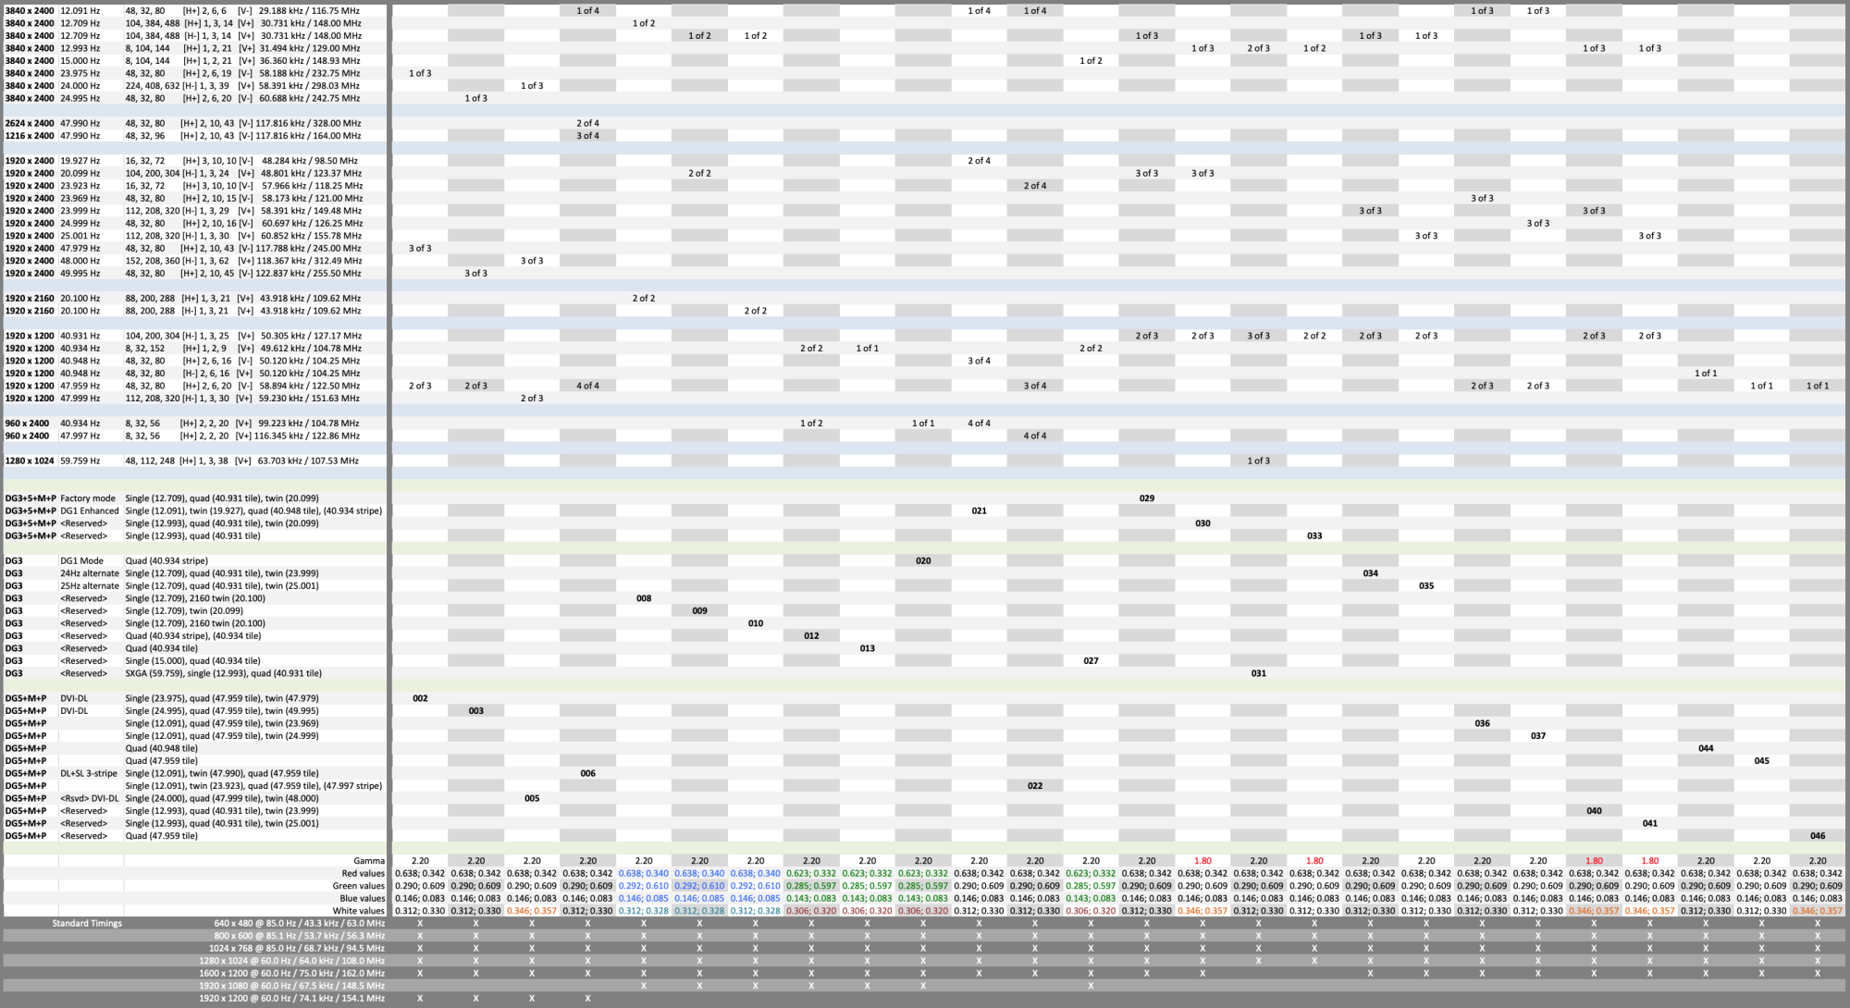Viewport: 1850px width, 1008px height.
Task: Select the 1 of 3 cell in 1280 x 1024 row
Action: [x=1258, y=461]
